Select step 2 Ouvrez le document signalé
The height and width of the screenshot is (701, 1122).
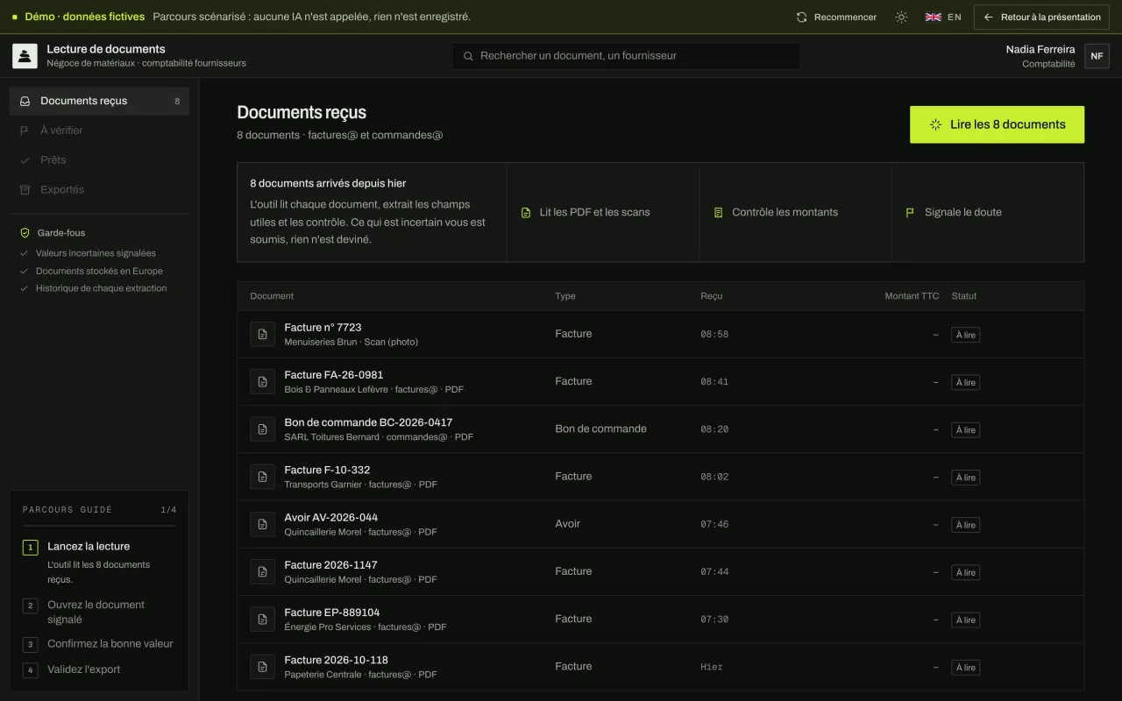point(99,612)
